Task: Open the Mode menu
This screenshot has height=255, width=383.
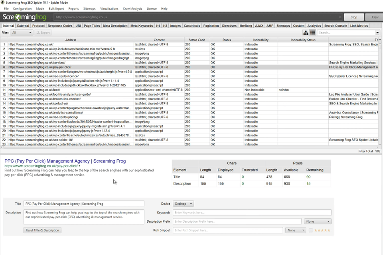Action: pyautogui.click(x=40, y=8)
